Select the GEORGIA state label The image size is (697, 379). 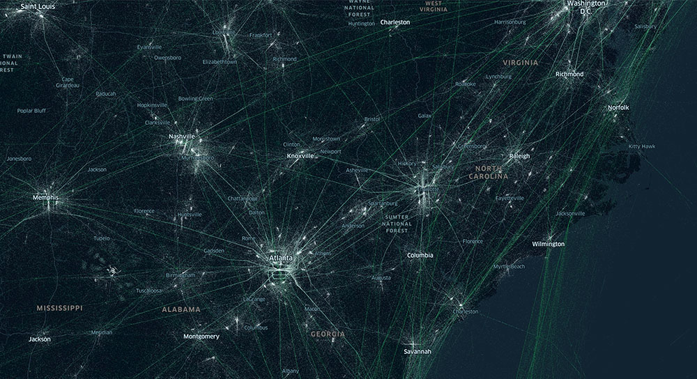pyautogui.click(x=328, y=334)
